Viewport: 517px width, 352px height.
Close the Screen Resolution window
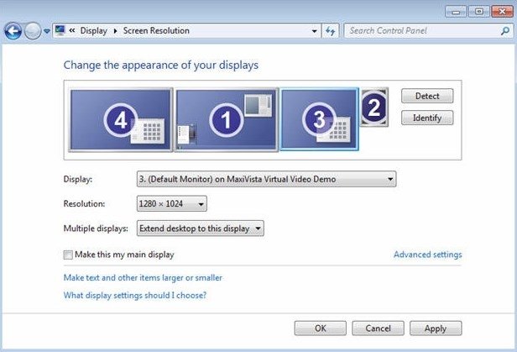(502, 12)
